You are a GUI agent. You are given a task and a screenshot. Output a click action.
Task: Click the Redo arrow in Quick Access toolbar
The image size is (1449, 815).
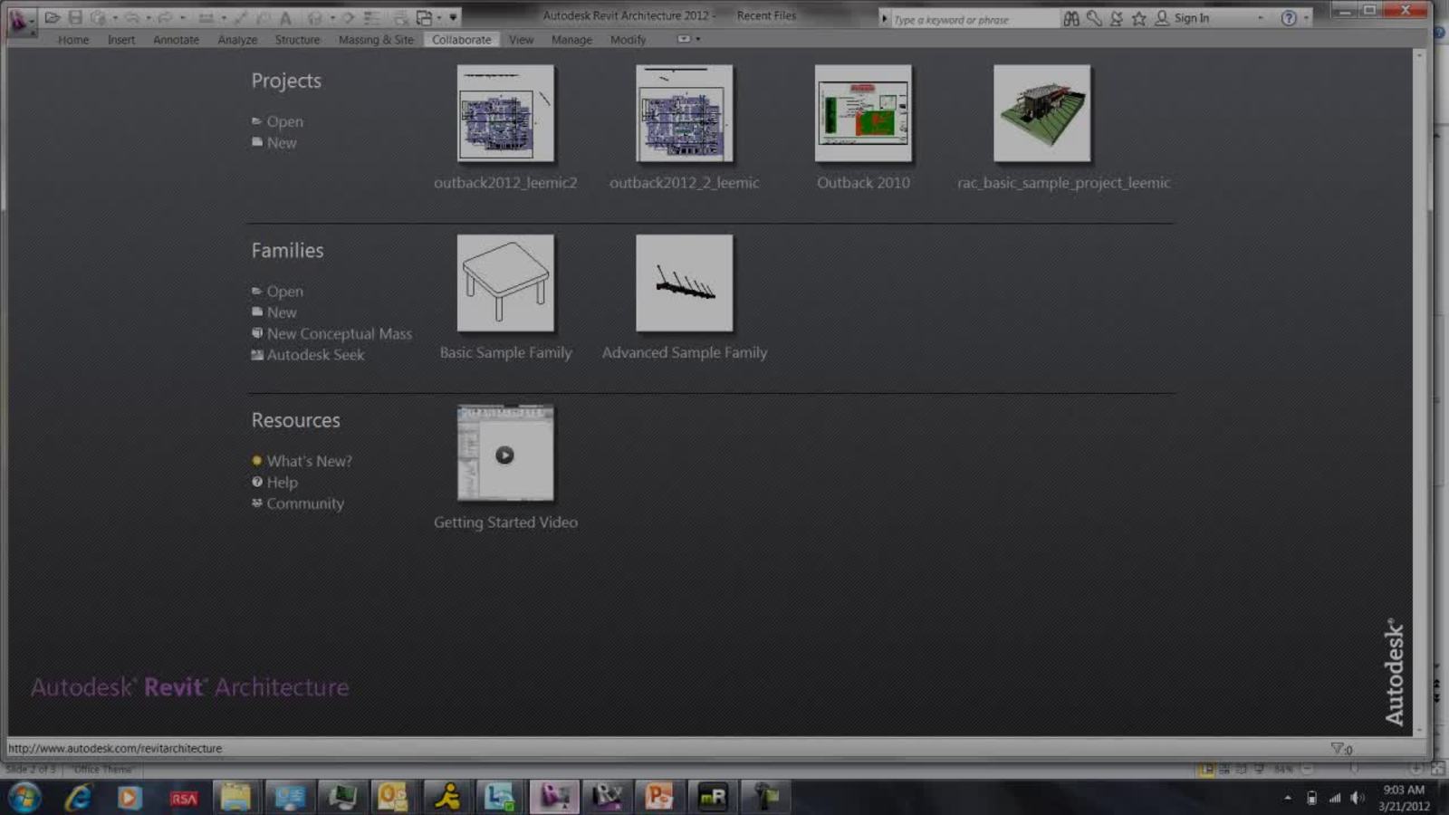pyautogui.click(x=165, y=17)
